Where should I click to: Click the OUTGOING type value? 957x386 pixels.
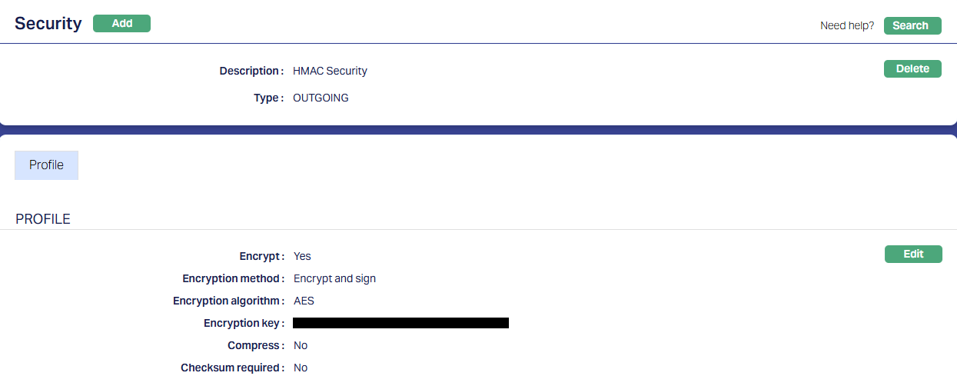pos(321,98)
